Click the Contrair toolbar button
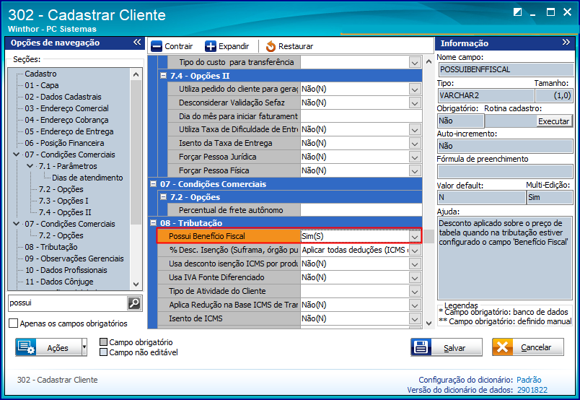The height and width of the screenshot is (400, 580). 172,46
